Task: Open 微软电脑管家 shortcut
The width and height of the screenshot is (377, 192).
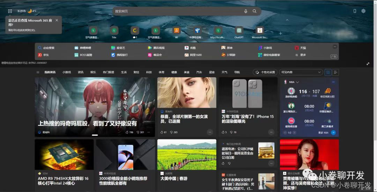Action: coord(269,55)
